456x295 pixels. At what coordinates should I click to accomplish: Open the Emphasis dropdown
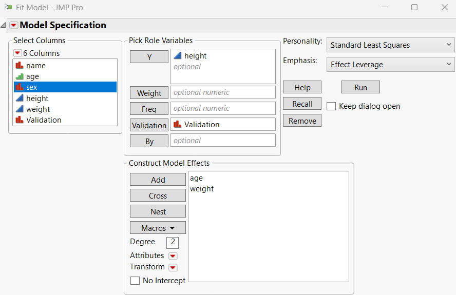[x=391, y=65]
